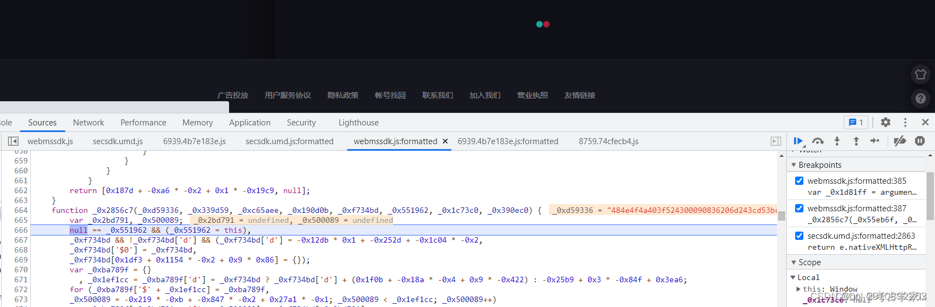935x307 pixels.
Task: Disable breakpoint at webmssdk.js:formatted:387
Action: click(799, 208)
